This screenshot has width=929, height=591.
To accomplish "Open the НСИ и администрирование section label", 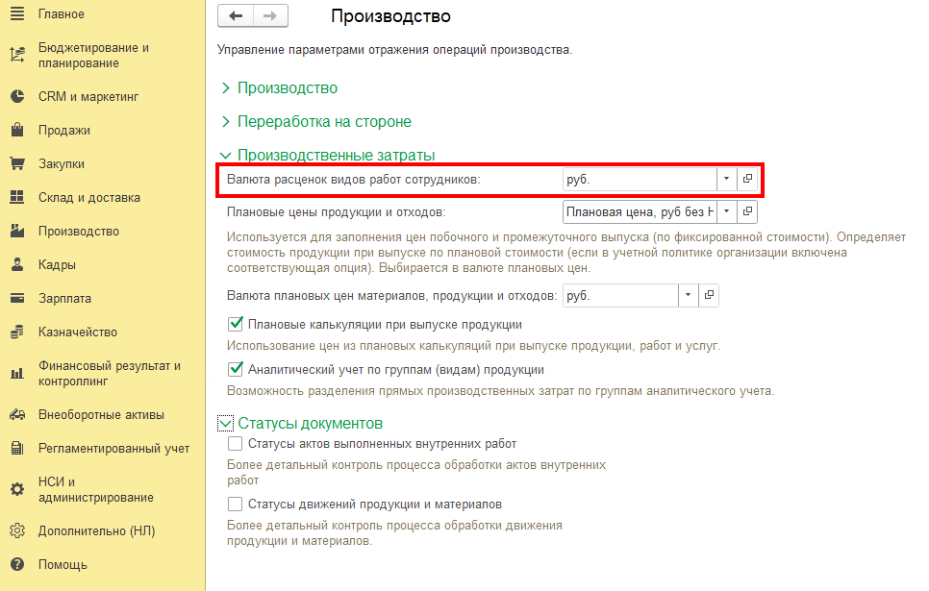I will point(96,490).
